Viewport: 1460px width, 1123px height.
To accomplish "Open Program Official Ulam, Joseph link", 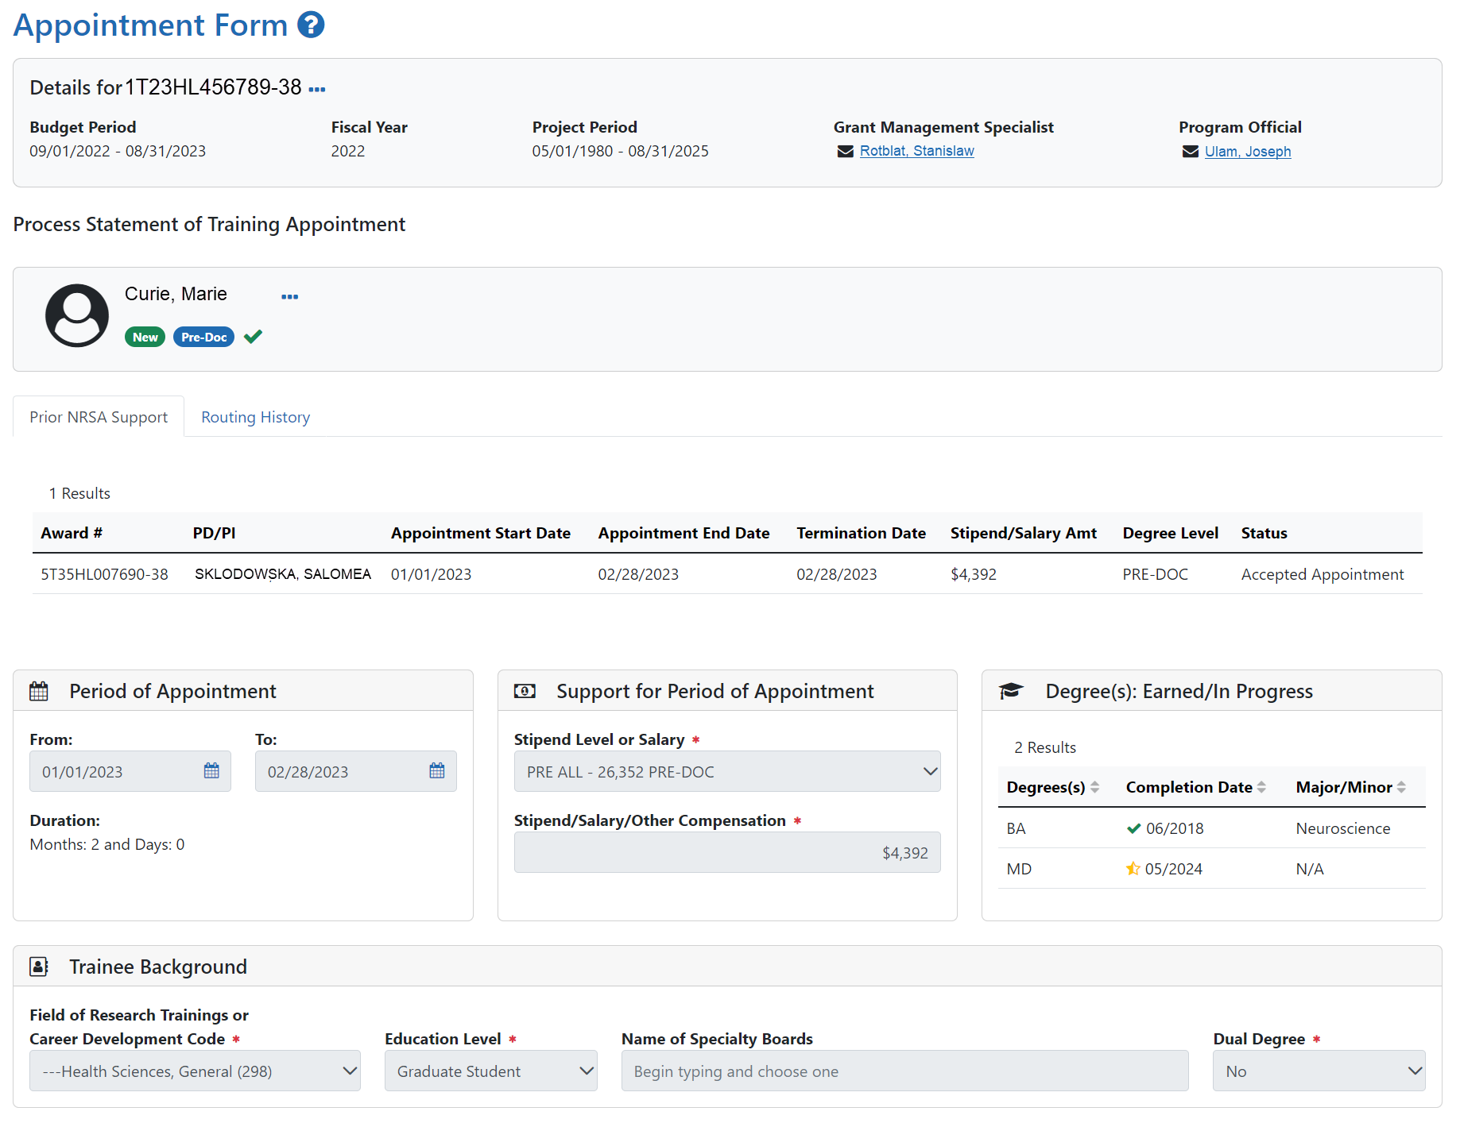I will pyautogui.click(x=1248, y=152).
